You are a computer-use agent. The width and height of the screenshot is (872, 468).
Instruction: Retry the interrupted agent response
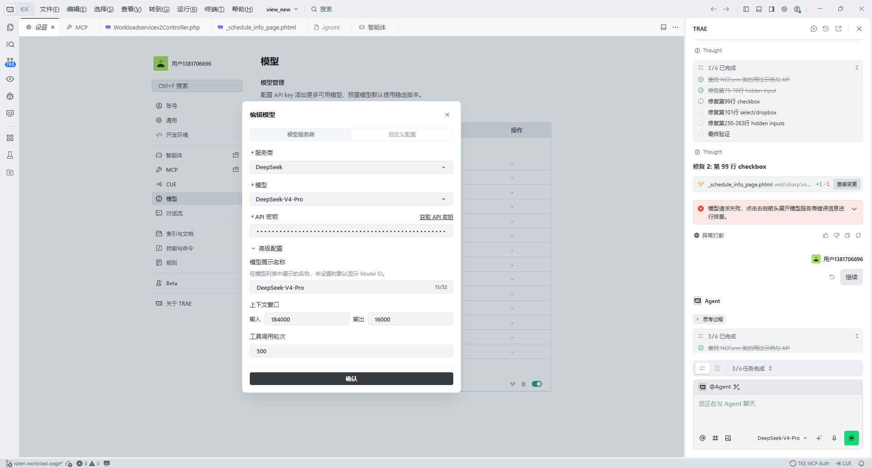coord(858,235)
